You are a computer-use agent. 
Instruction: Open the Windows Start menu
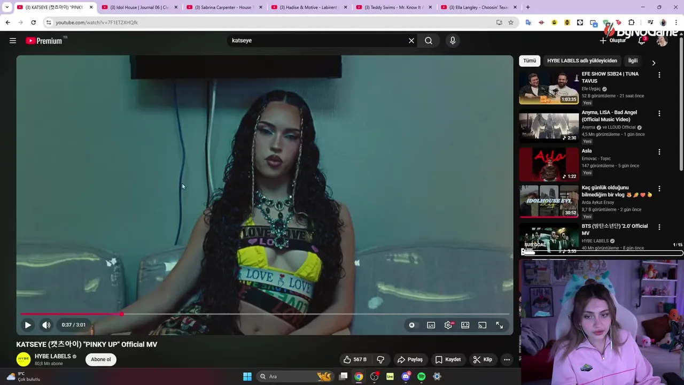pos(247,376)
